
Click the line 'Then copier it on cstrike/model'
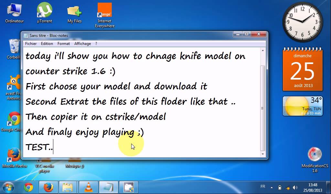95,117
